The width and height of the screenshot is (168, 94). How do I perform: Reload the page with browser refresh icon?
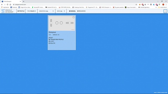pyautogui.click(x=8, y=5)
